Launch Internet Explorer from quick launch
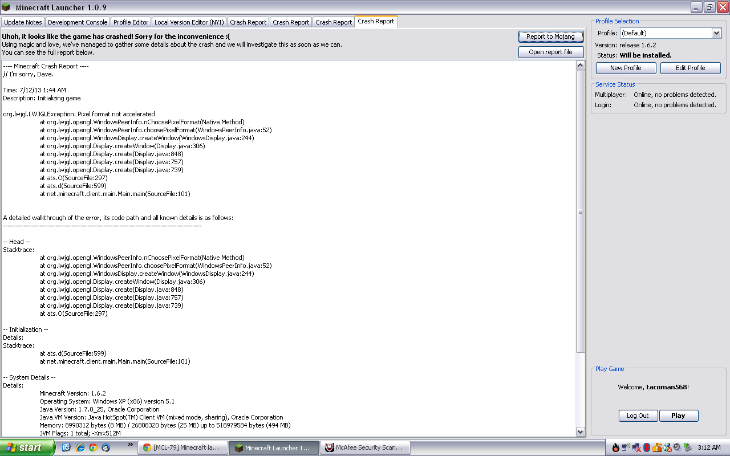Viewport: 730px width, 456px height. click(x=80, y=447)
